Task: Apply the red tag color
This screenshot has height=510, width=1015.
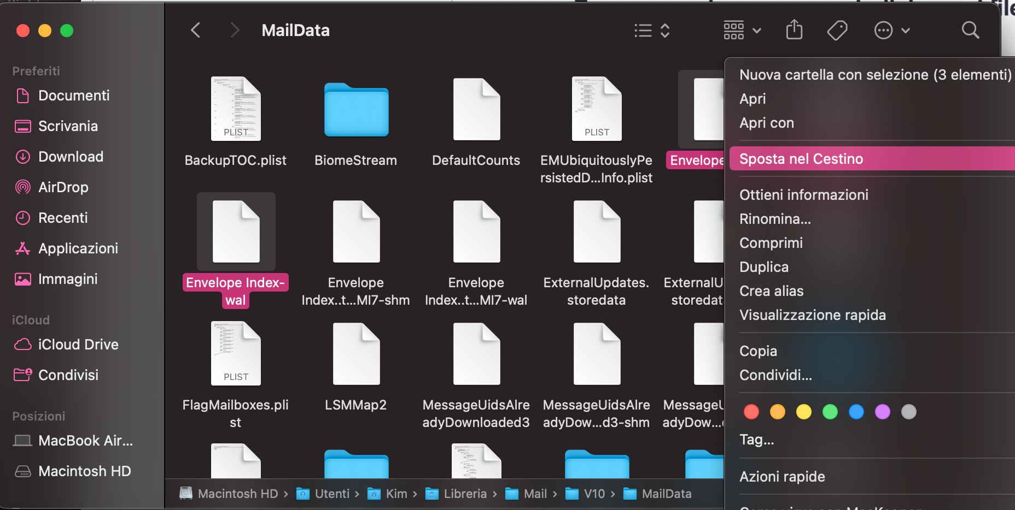Action: click(x=751, y=411)
